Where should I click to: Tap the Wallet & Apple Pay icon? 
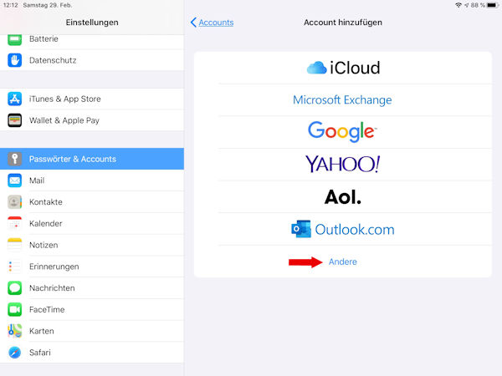[x=14, y=120]
